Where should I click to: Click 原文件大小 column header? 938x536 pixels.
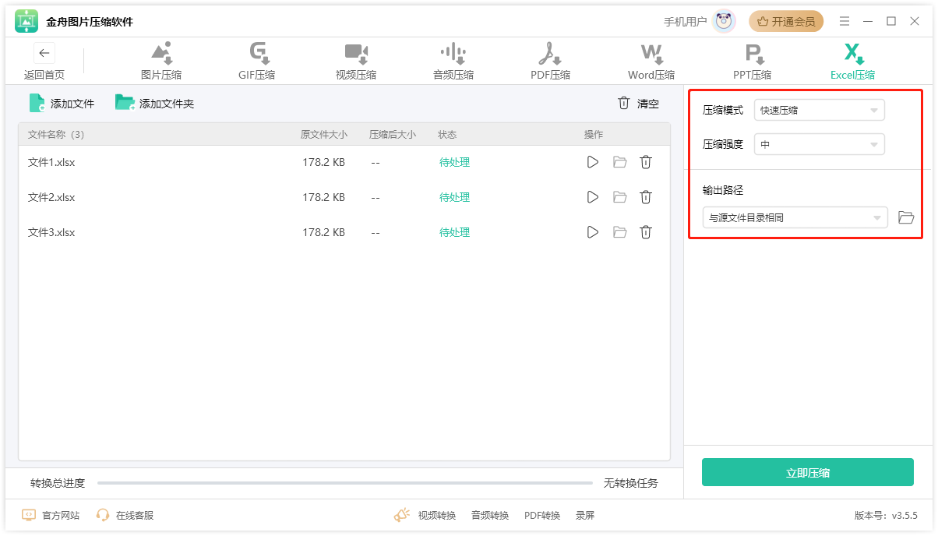324,135
